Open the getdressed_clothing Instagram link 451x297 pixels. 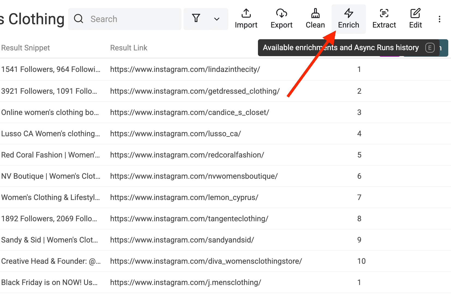point(195,91)
